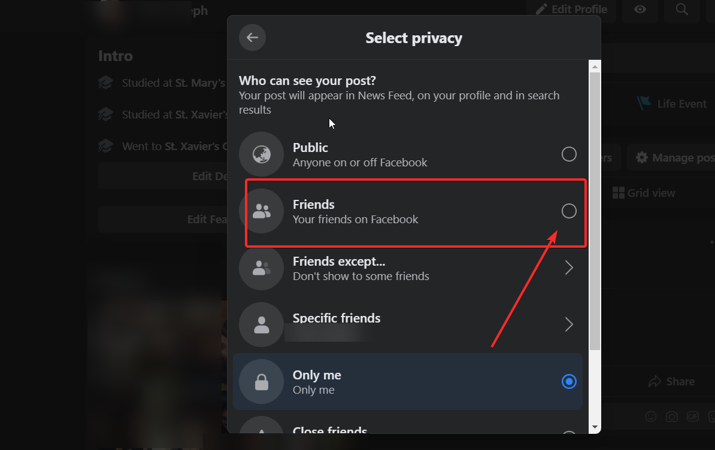
Task: Switch to Grid view
Action: coord(644,193)
